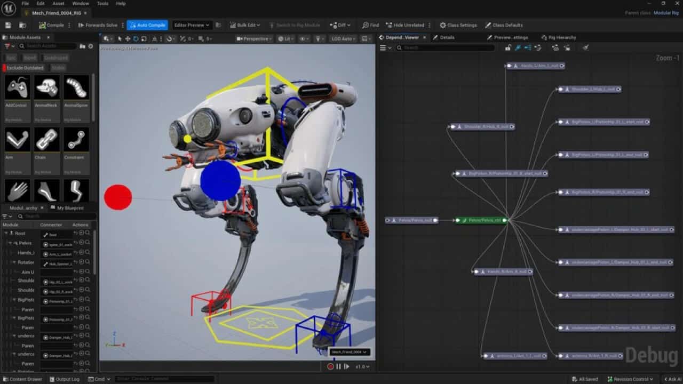Select the scale tool in the viewport toolbar
Image resolution: width=683 pixels, height=384 pixels.
click(144, 38)
